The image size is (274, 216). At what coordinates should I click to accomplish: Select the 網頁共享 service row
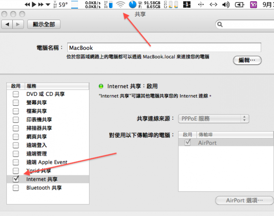[48, 136]
